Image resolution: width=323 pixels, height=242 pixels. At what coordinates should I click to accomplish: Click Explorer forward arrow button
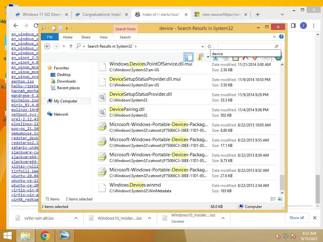[56, 46]
